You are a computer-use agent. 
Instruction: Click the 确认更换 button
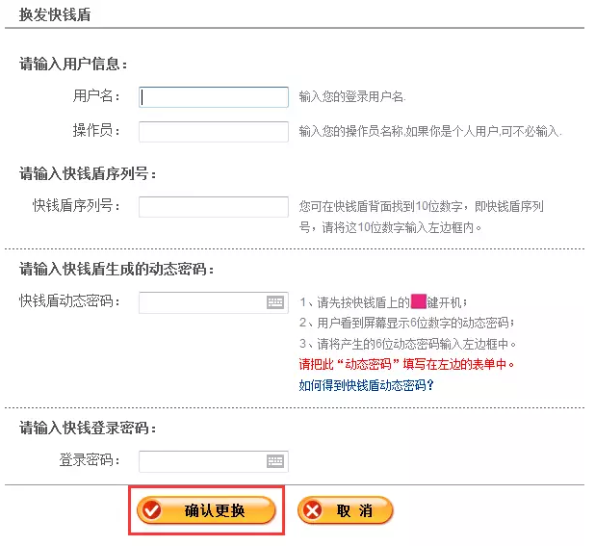(x=206, y=510)
